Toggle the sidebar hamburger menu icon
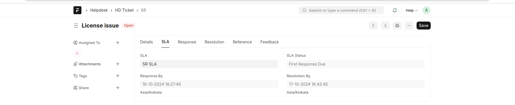The width and height of the screenshot is (515, 105). click(76, 26)
